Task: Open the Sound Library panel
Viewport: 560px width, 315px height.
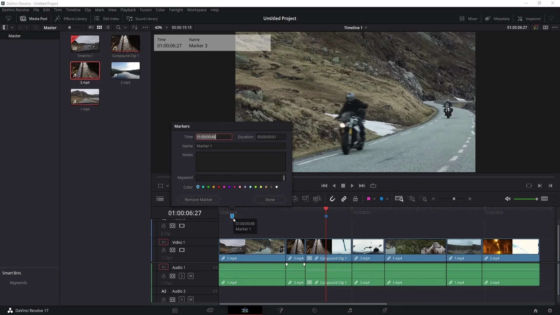Action: pos(142,19)
